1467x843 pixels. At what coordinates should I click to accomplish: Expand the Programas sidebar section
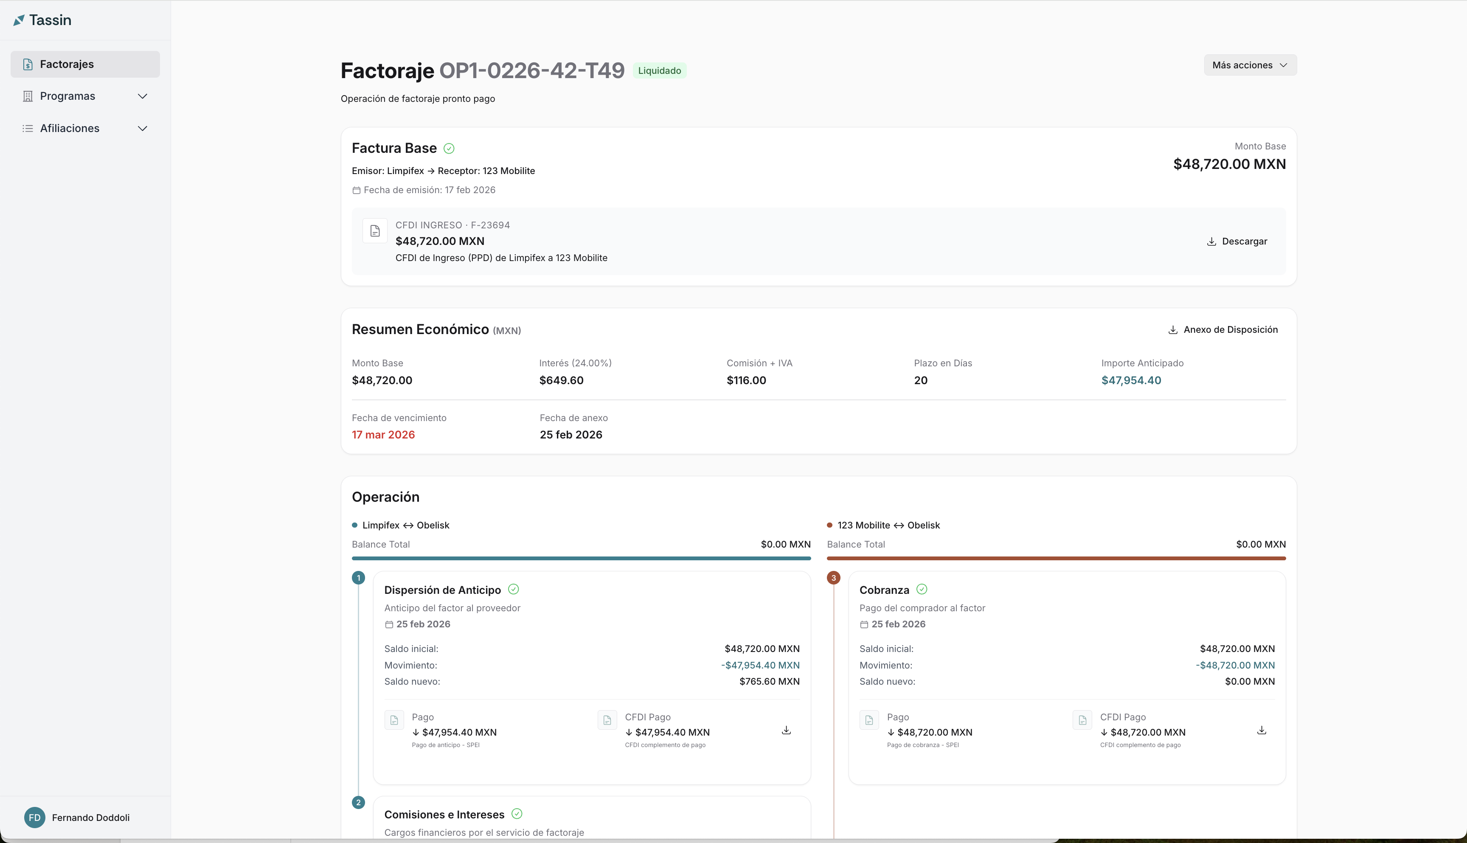[x=143, y=96]
